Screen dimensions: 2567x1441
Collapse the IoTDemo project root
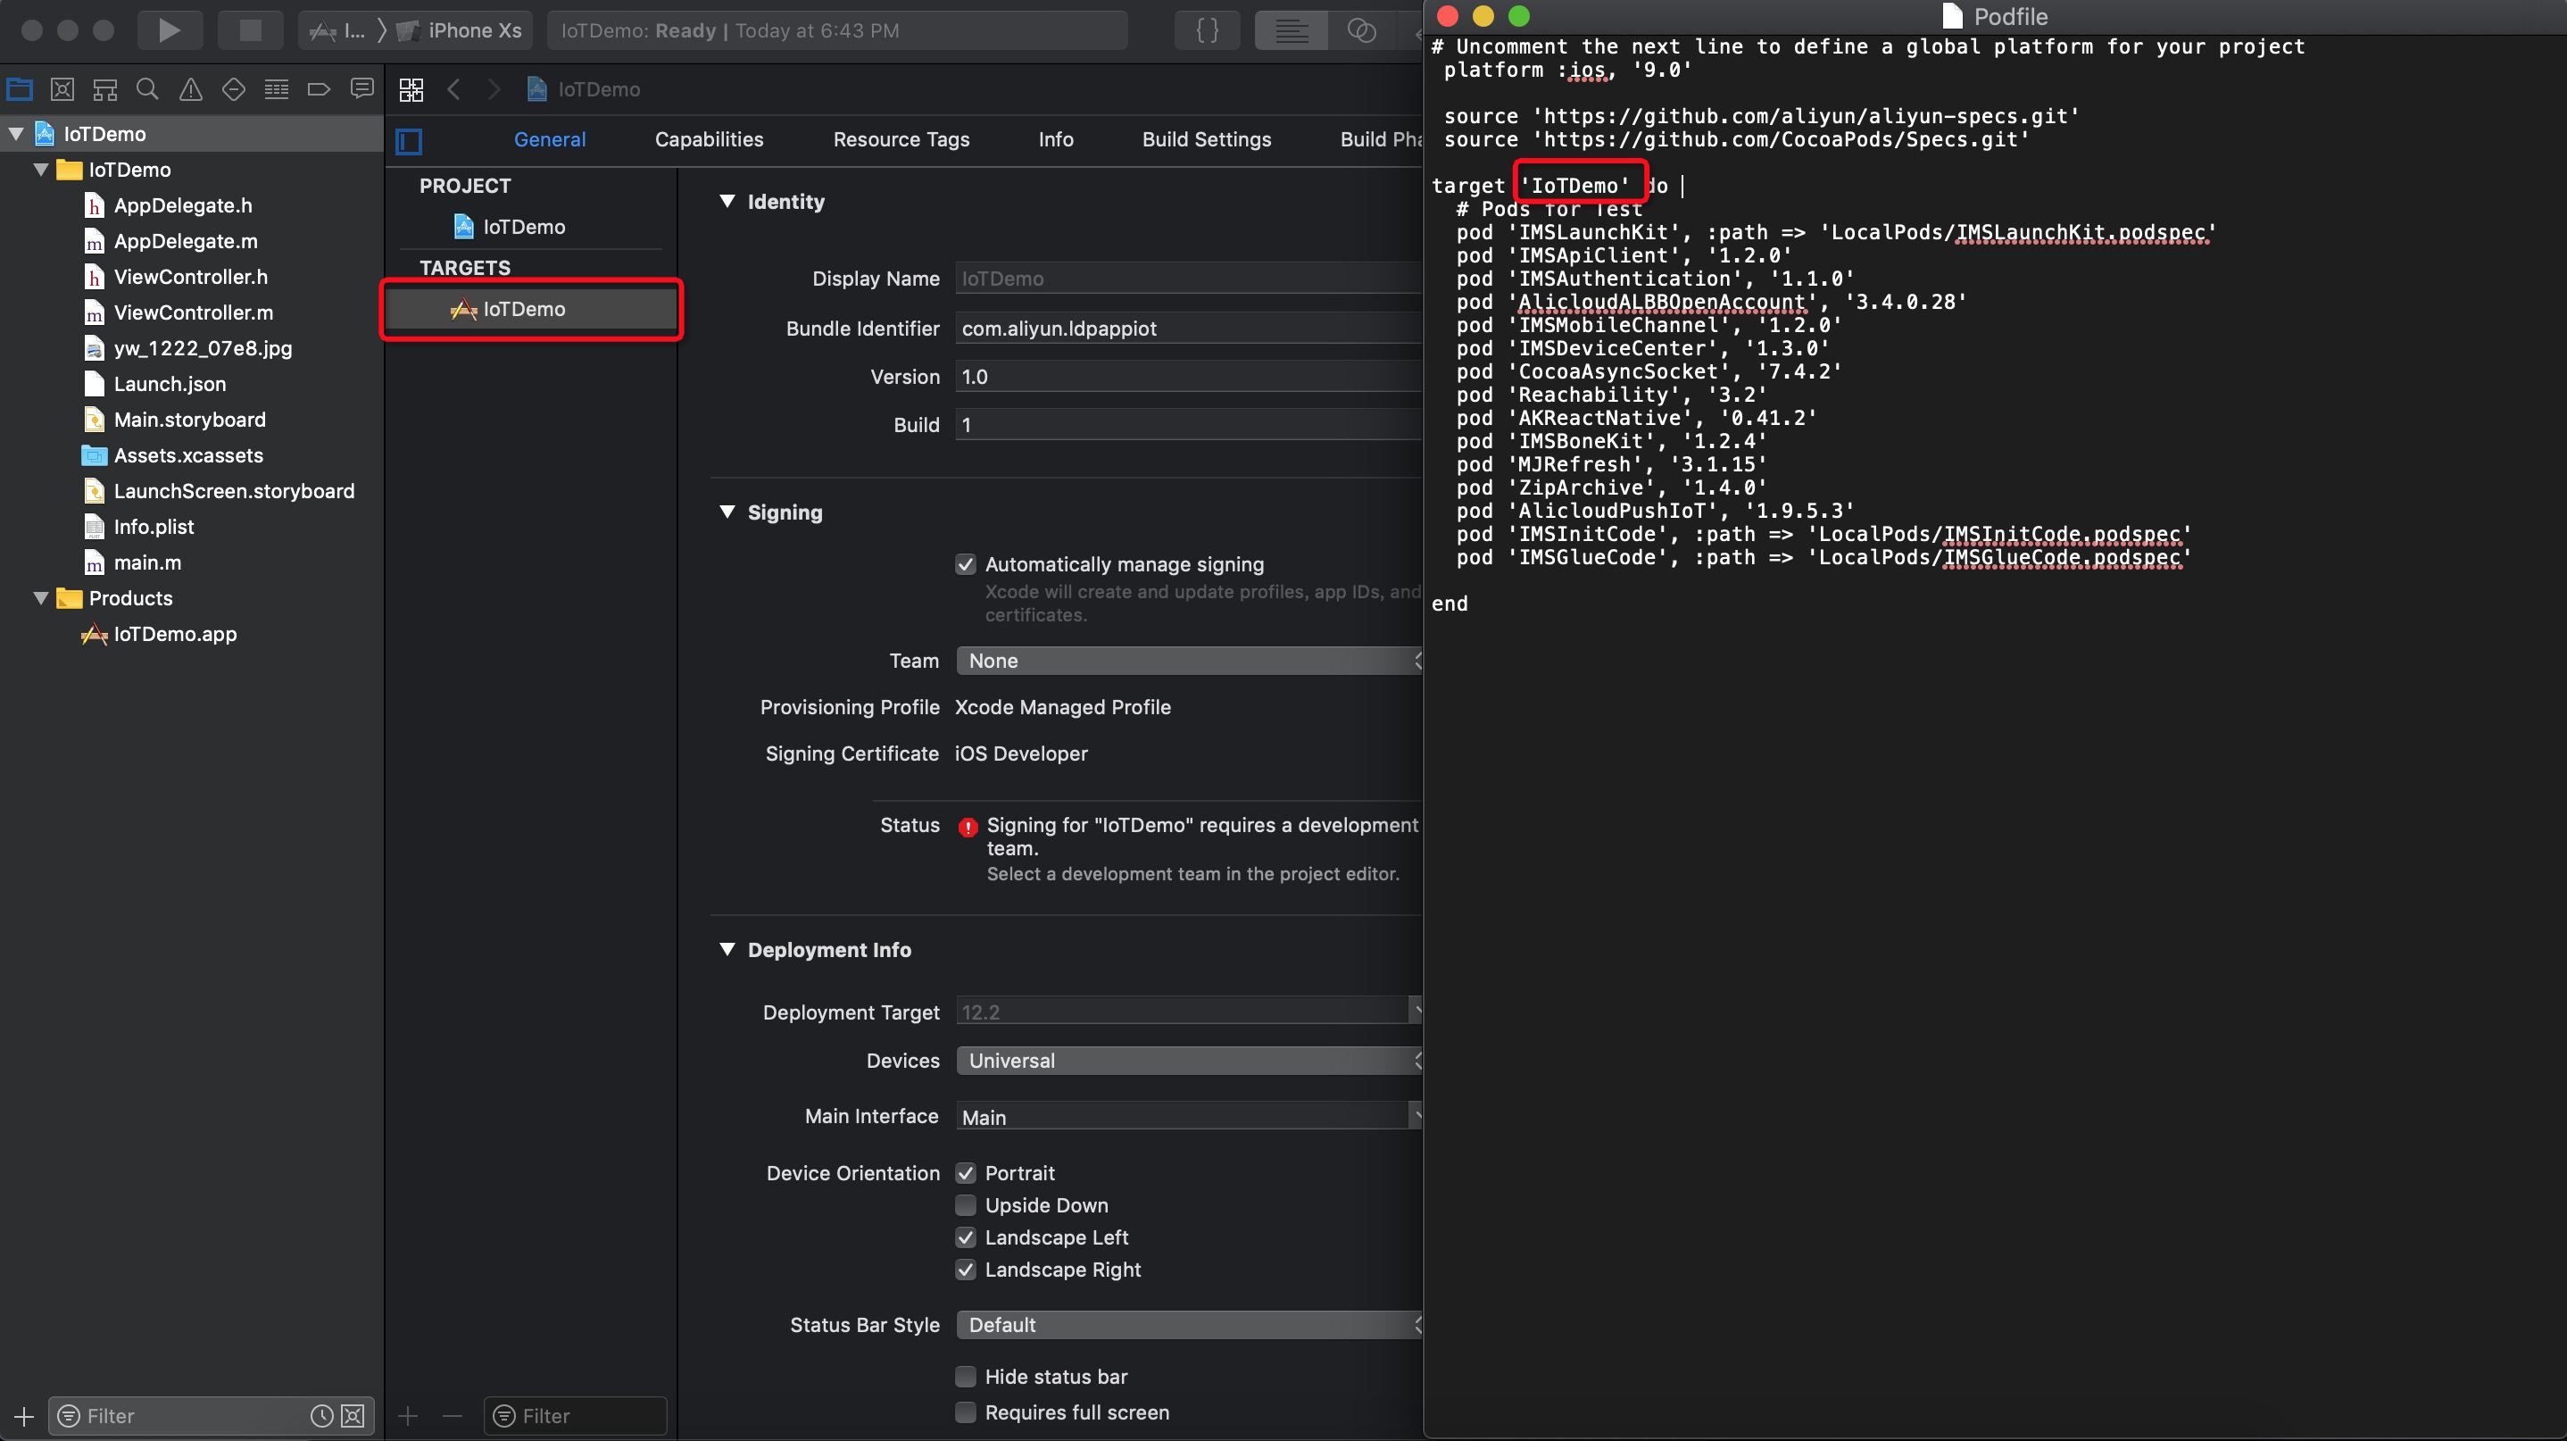[x=17, y=134]
